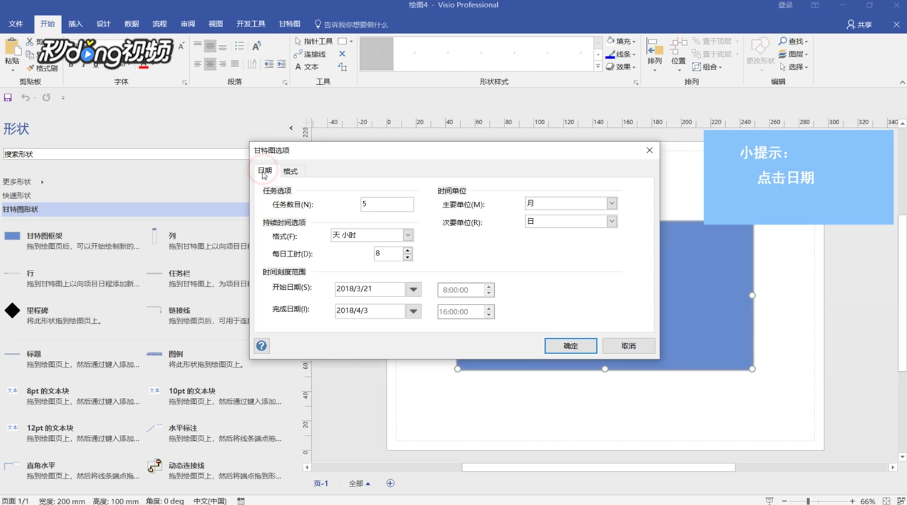Screen dimensions: 907x505
Task: Click the Tell Me (告诉我你想要做什么) box
Action: click(351, 24)
